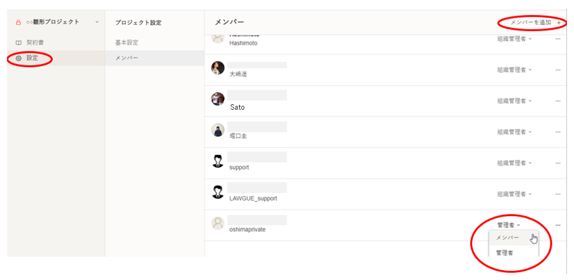
Task: Open more options for oshimaprivate row
Action: (558, 225)
